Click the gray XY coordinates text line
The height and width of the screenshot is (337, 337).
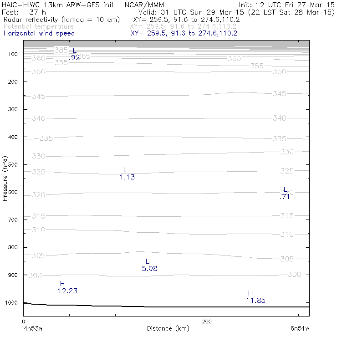point(183,26)
